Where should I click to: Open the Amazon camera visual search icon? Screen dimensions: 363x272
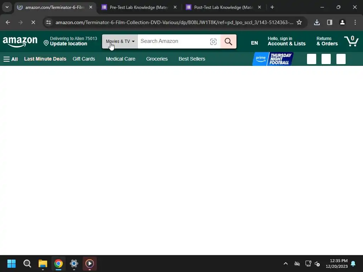[x=213, y=42]
